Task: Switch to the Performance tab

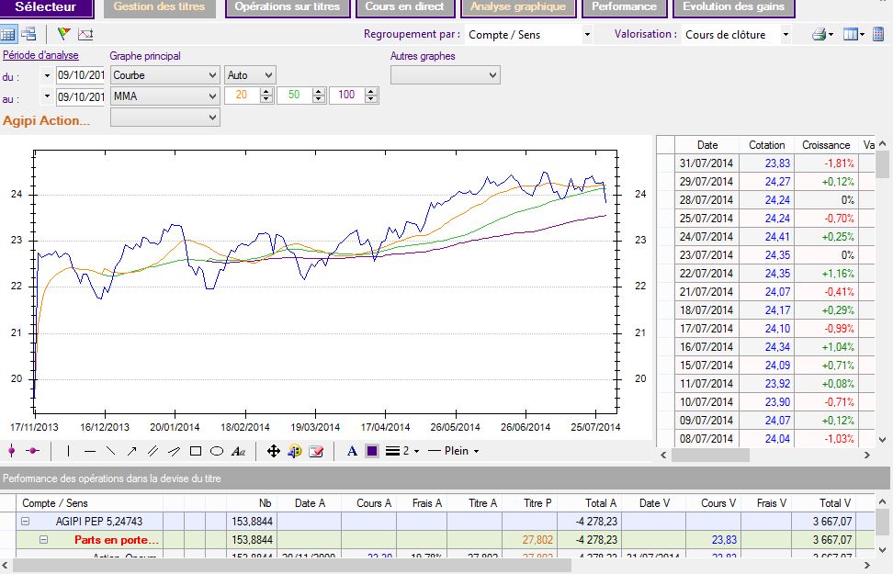Action: 624,7
